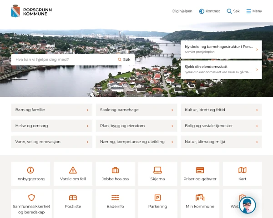Click the Kart map icon

tap(243, 170)
